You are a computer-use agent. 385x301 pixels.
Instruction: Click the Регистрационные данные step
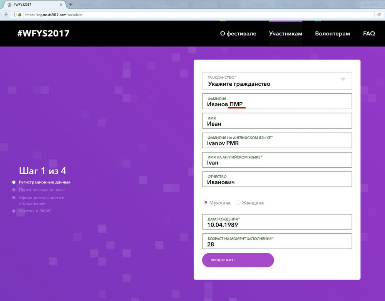(45, 182)
